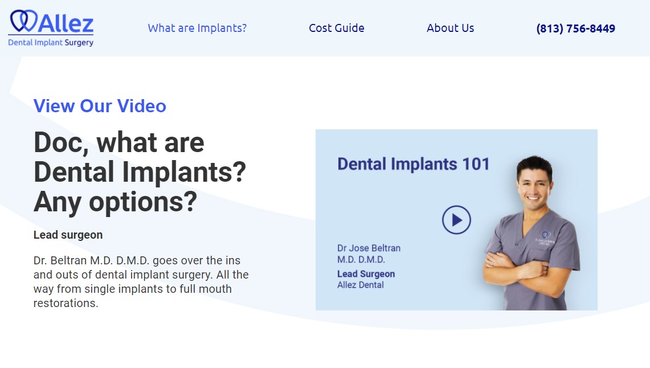
Task: Open the 'View Our Video' link
Action: click(x=100, y=106)
